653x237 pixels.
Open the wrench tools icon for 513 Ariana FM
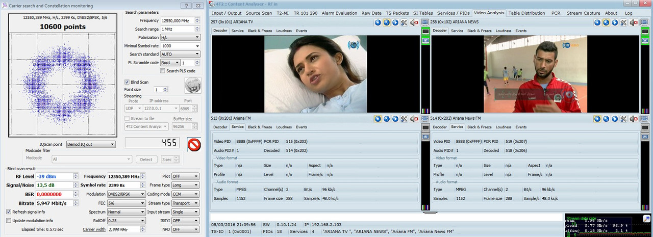click(404, 119)
